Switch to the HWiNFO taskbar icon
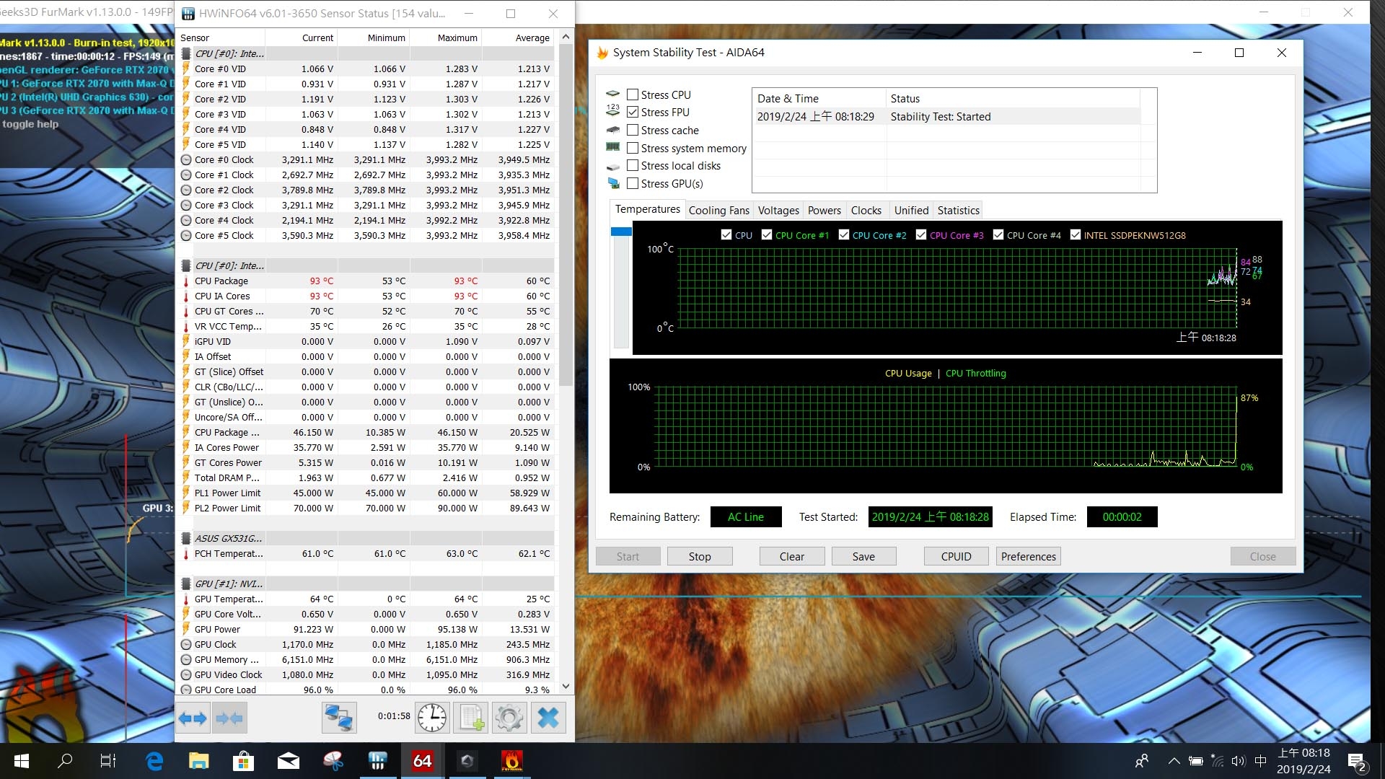The image size is (1385, 779). click(377, 761)
